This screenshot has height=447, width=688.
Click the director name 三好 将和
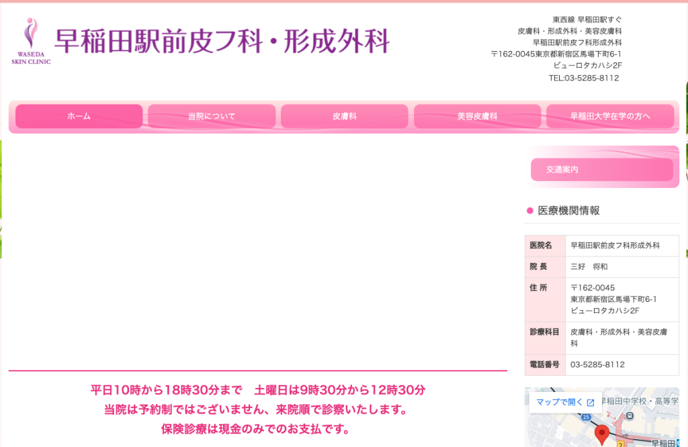[589, 266]
